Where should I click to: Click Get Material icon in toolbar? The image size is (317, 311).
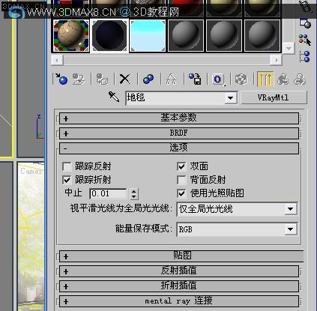pyautogui.click(x=61, y=79)
